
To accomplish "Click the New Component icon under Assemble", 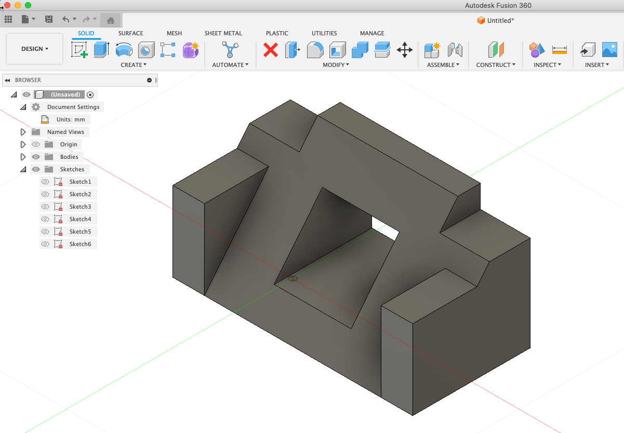I will (431, 50).
